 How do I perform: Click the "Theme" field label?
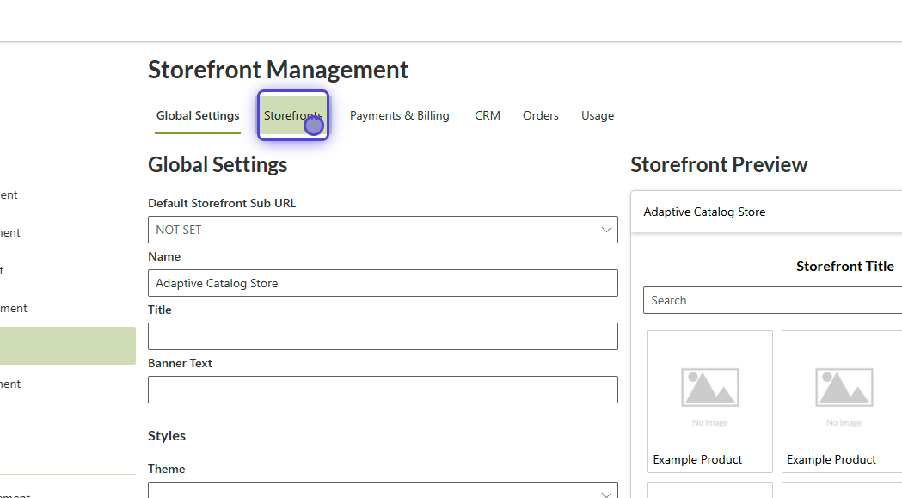click(x=166, y=470)
